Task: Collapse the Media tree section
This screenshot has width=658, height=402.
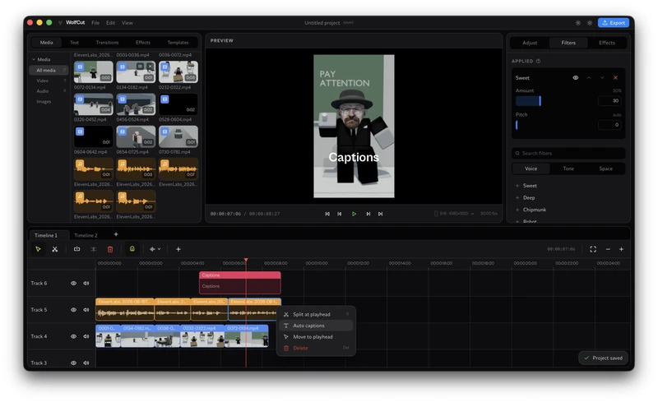Action: 34,59
